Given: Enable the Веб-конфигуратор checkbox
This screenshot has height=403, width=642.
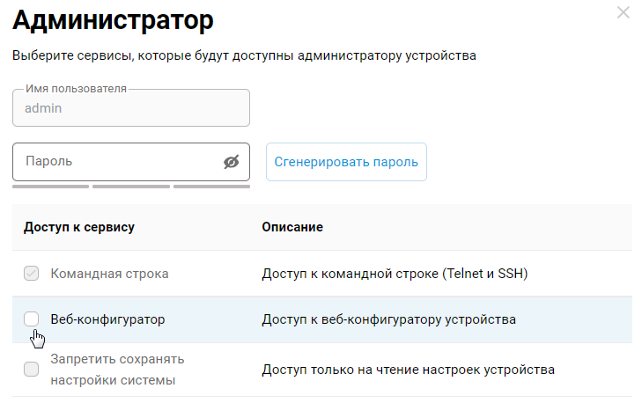Looking at the screenshot, I should pos(32,319).
